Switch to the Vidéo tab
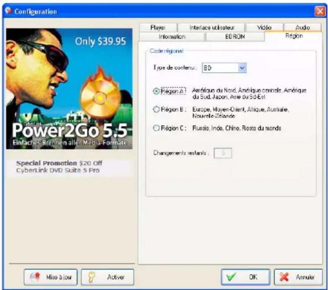 point(265,28)
